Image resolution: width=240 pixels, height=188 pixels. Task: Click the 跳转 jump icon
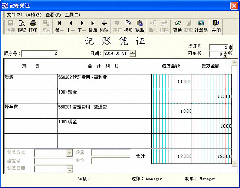point(104,27)
